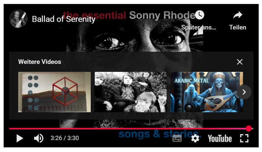Resume playback with the play button
The height and width of the screenshot is (152, 262).
(20, 138)
